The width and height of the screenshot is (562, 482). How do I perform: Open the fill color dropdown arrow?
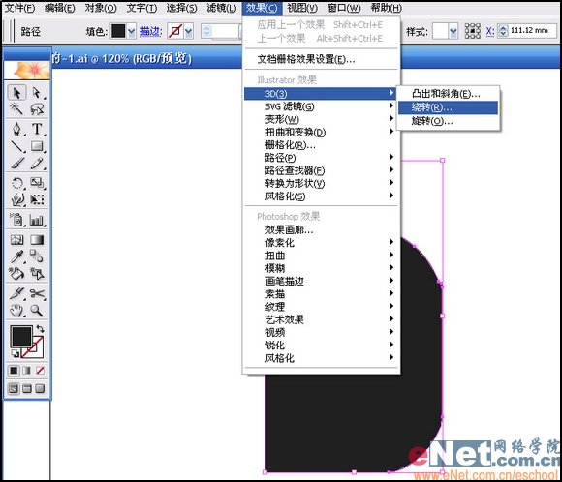131,32
